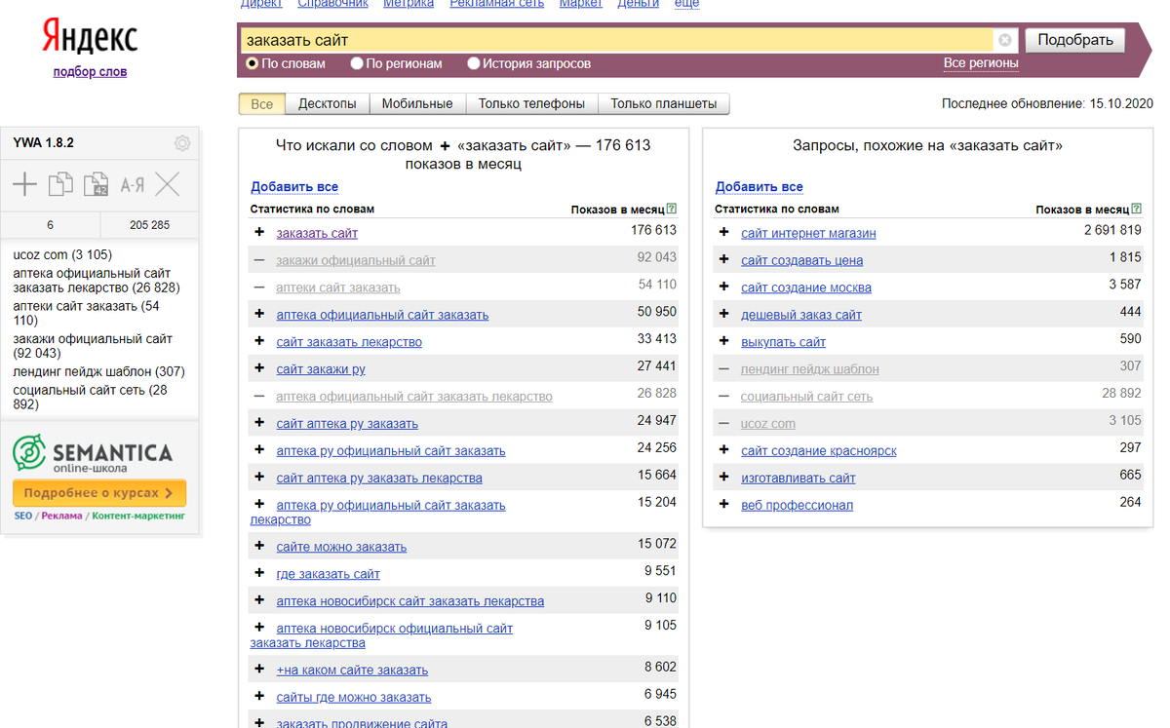Open '+на каком сайте заказать' query link
Image resolution: width=1170 pixels, height=728 pixels.
pyautogui.click(x=352, y=670)
